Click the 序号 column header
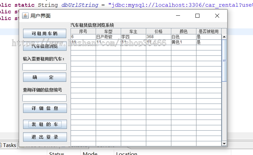 coord(83,31)
